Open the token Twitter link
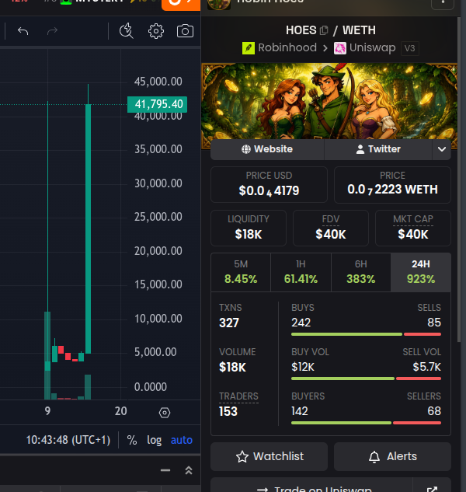 tap(378, 149)
